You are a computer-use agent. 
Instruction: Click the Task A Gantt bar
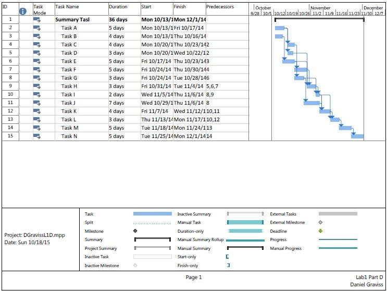point(280,28)
